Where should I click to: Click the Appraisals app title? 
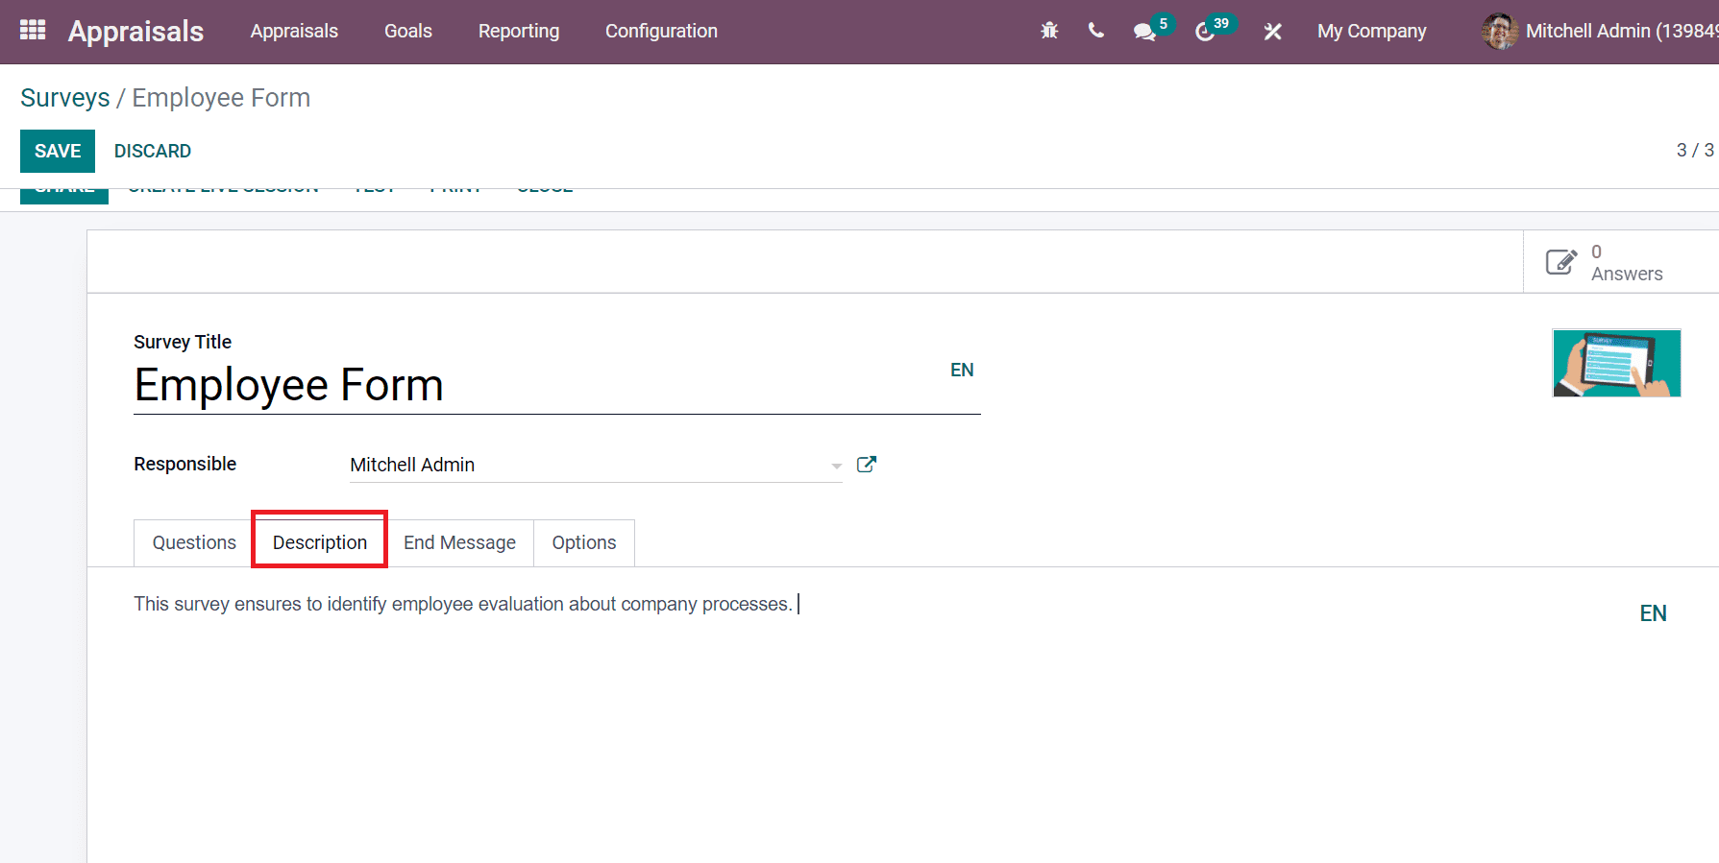click(x=135, y=32)
